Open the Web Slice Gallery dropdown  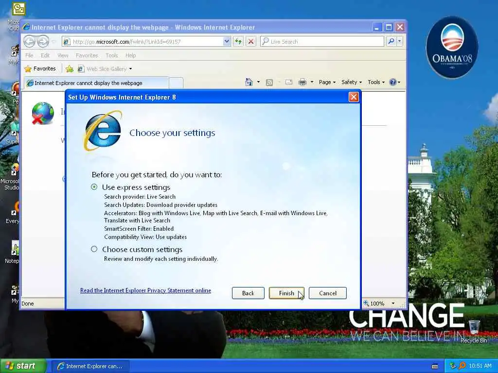[105, 68]
